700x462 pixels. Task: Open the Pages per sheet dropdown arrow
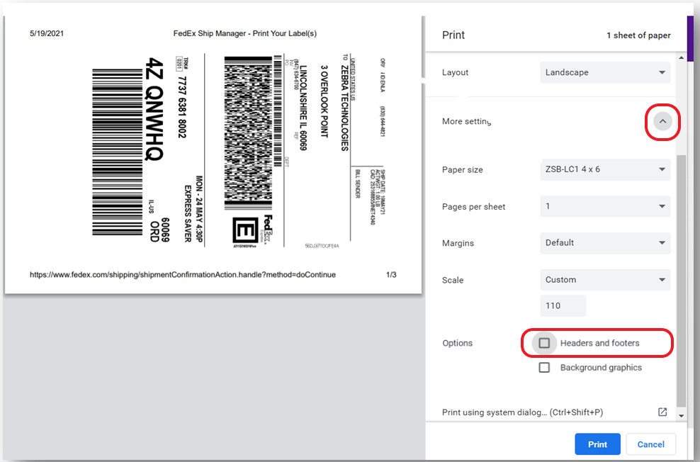(x=660, y=206)
